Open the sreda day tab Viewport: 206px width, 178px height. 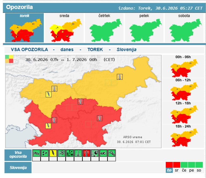[64, 28]
